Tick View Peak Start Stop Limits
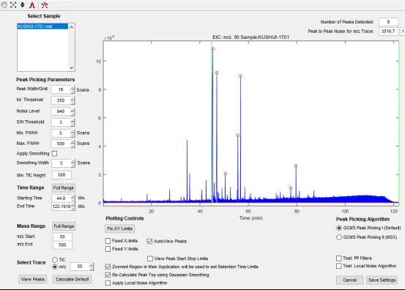The width and height of the screenshot is (405, 290). [x=150, y=259]
